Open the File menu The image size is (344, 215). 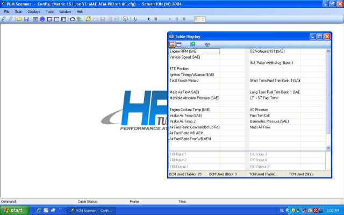(7, 12)
